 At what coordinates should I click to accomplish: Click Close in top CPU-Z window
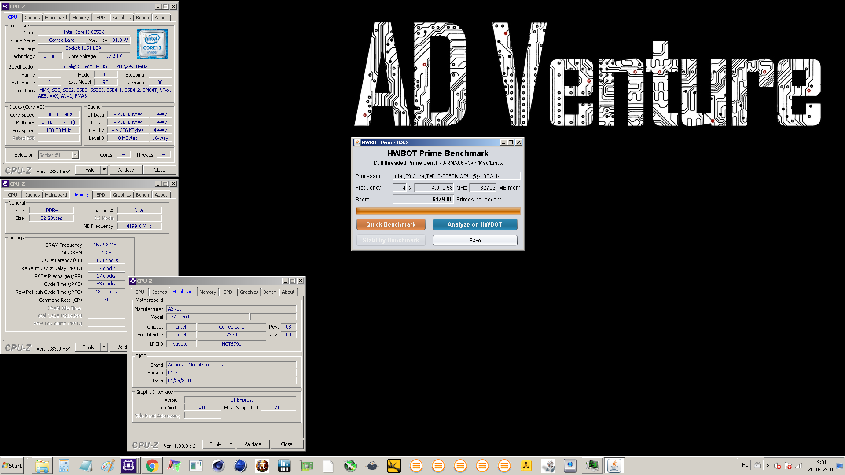159,170
